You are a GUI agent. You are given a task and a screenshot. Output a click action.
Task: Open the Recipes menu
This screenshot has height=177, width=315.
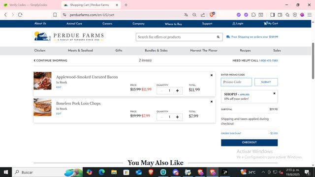245,51
